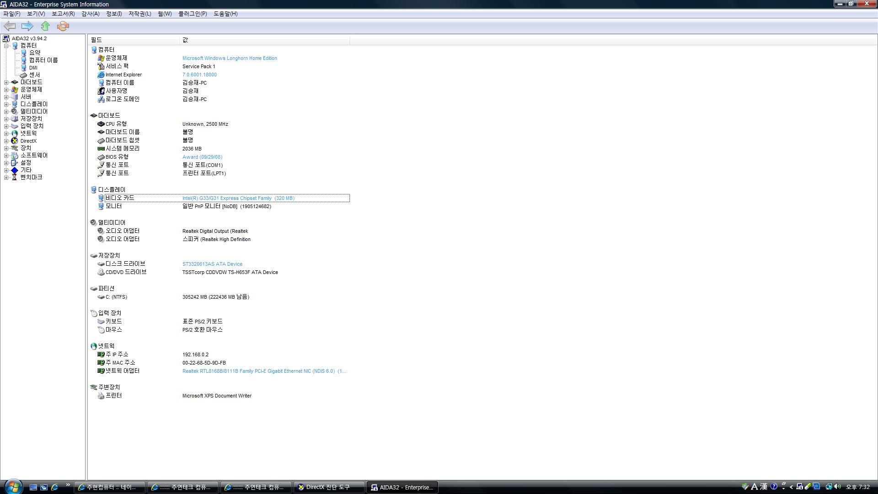Select the 시스템 메모리 row icon
Screen dimensions: 878x494
(x=101, y=149)
